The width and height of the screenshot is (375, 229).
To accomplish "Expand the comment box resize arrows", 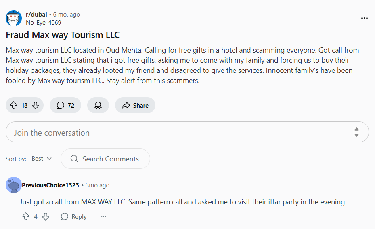I will pos(356,132).
